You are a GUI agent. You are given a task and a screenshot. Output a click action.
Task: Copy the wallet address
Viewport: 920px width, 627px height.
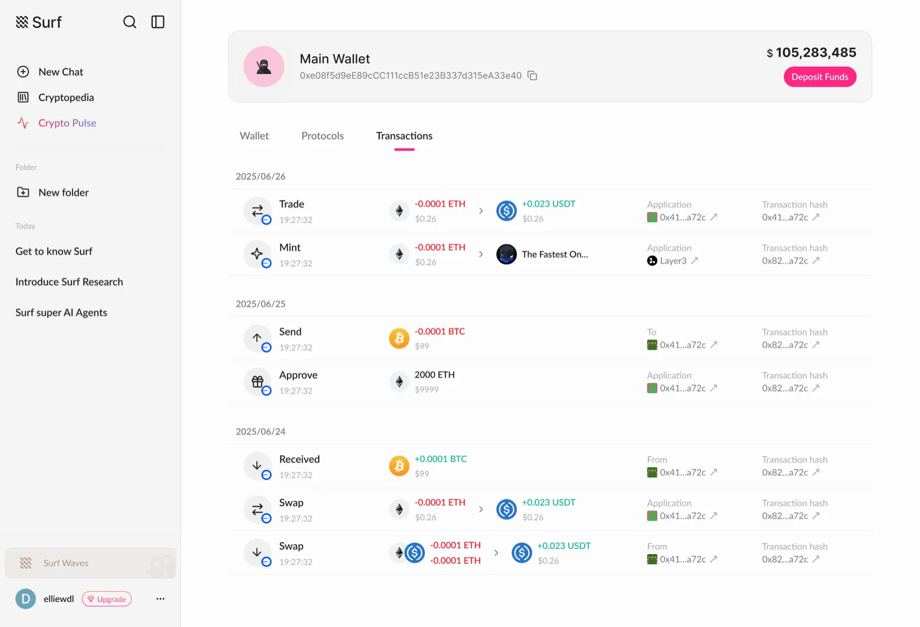[532, 76]
